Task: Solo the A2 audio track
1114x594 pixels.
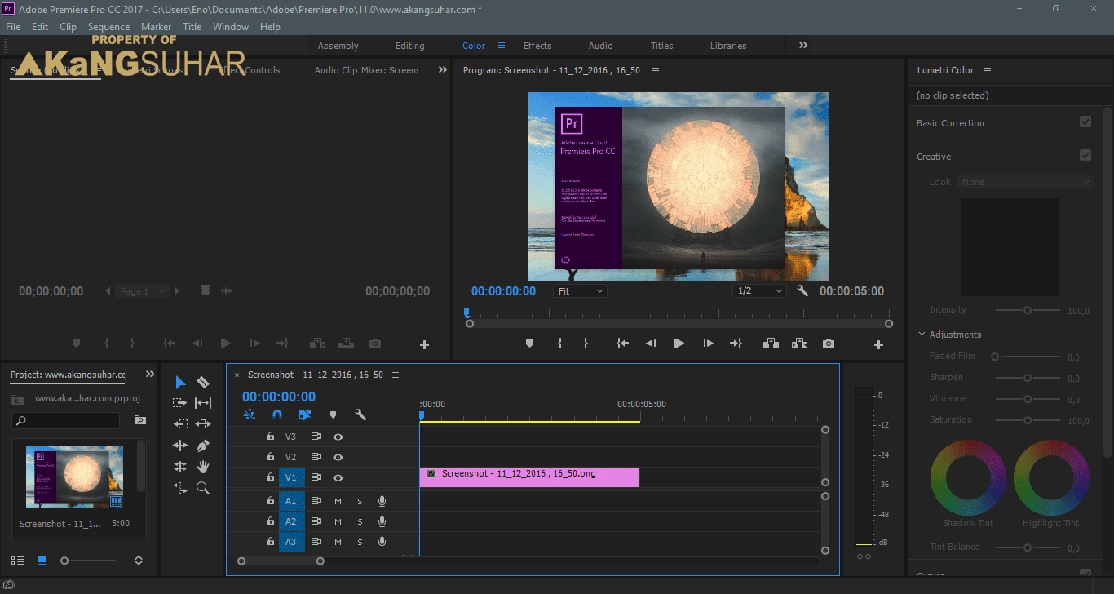Action: [x=360, y=521]
